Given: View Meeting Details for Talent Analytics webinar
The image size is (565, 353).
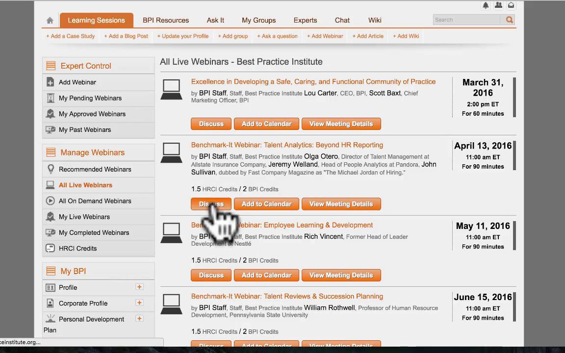Looking at the screenshot, I should 341,204.
